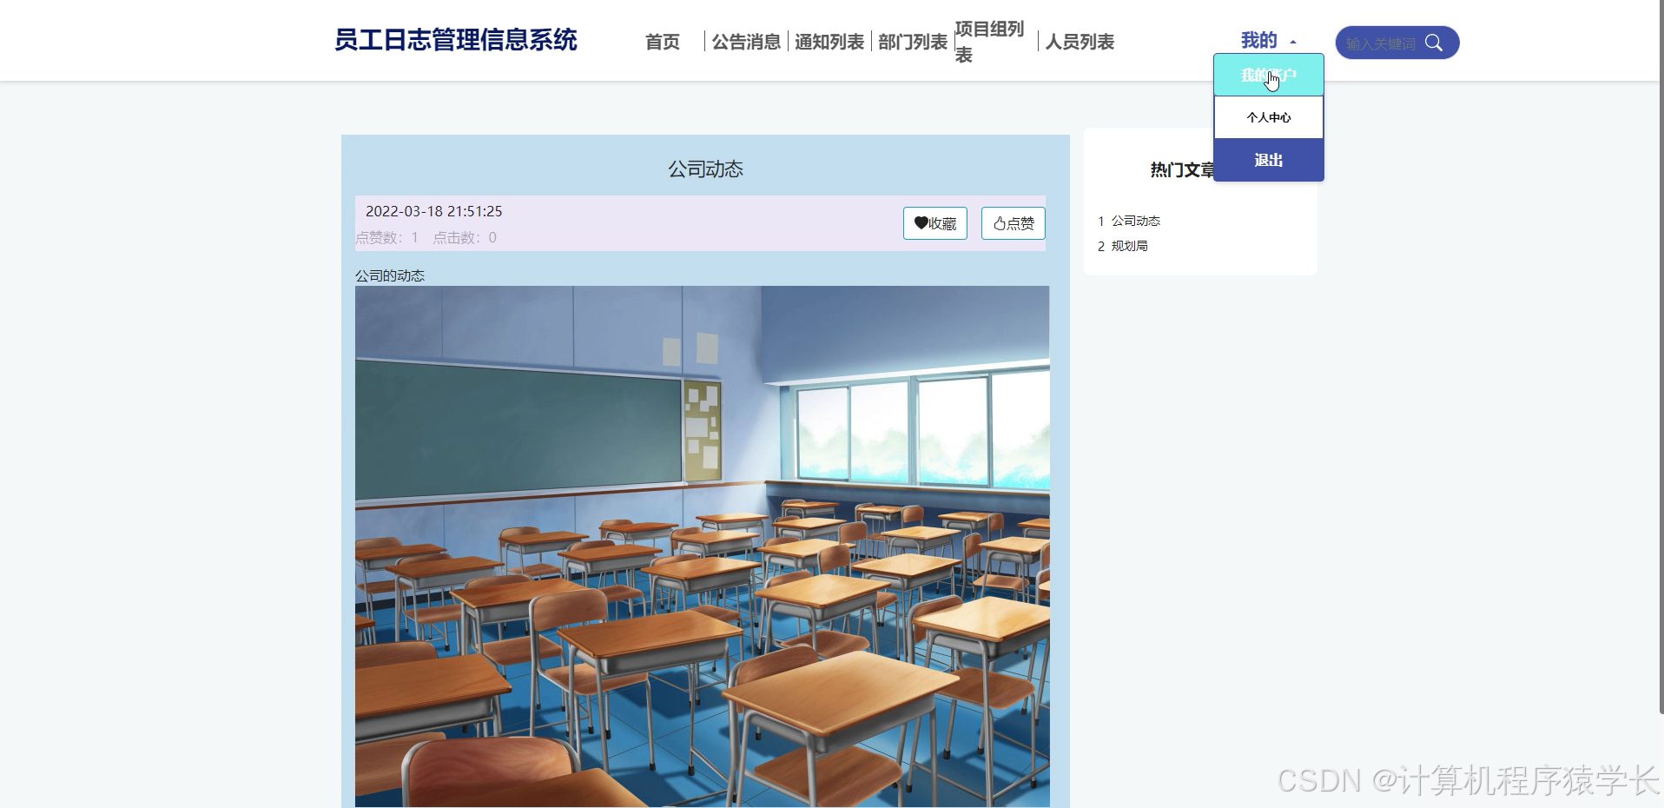
Task: Click the 公司动态 article heading
Action: click(x=705, y=169)
